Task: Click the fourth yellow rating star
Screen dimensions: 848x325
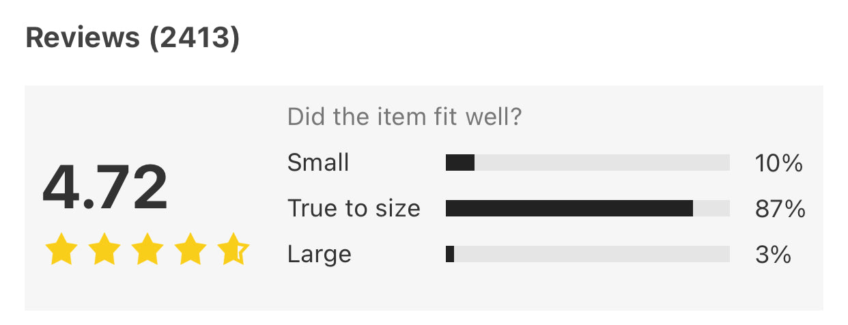Action: (190, 250)
